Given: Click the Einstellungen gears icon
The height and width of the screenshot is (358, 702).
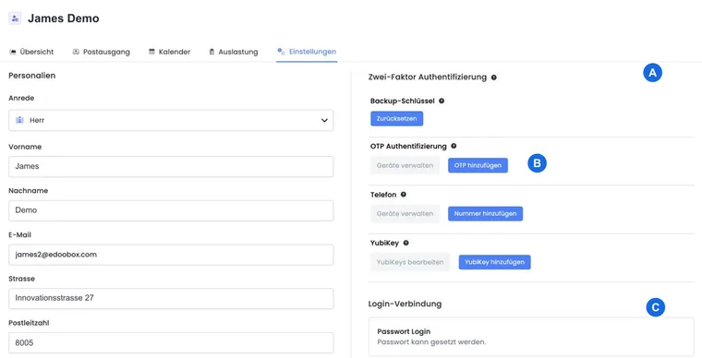Looking at the screenshot, I should point(281,52).
